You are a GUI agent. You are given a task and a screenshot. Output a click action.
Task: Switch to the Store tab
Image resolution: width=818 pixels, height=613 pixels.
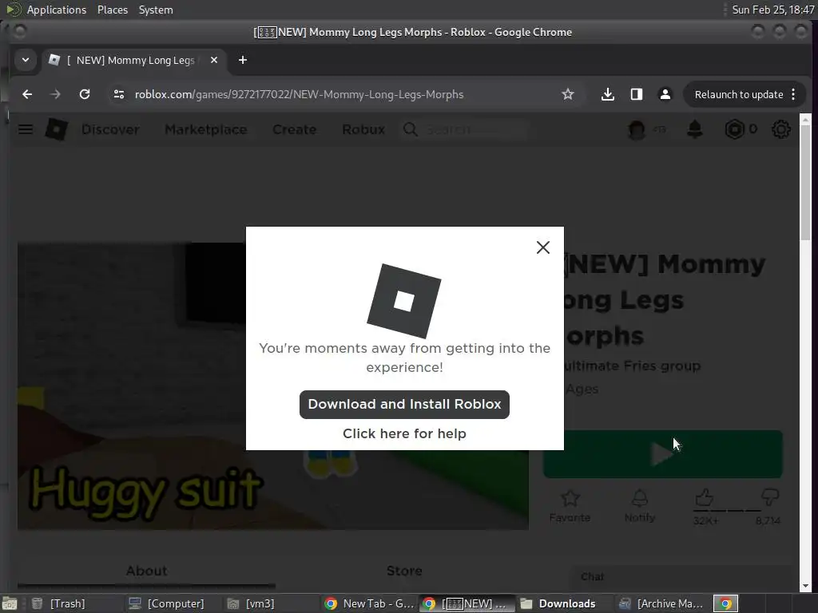404,571
